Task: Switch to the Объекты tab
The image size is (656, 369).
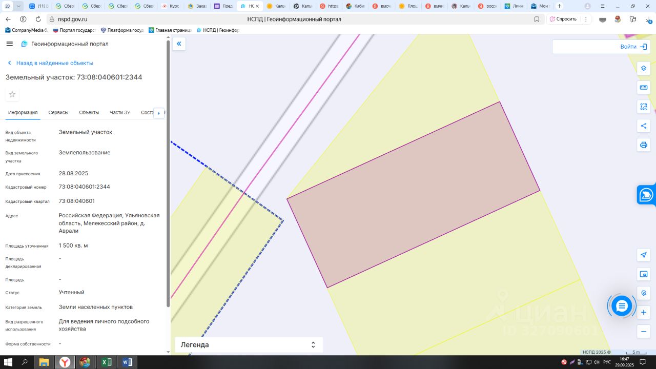Action: point(89,113)
